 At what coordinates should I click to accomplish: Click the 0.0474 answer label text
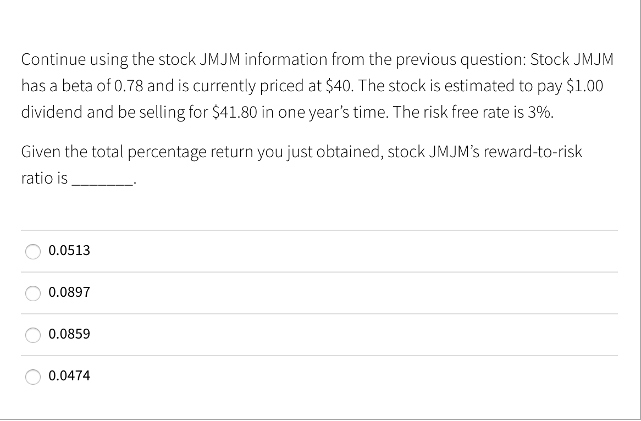69,376
